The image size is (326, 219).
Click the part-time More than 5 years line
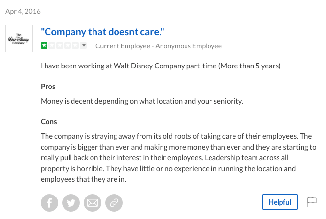tap(161, 66)
